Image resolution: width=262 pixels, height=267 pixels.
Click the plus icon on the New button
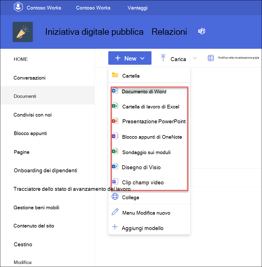click(118, 58)
